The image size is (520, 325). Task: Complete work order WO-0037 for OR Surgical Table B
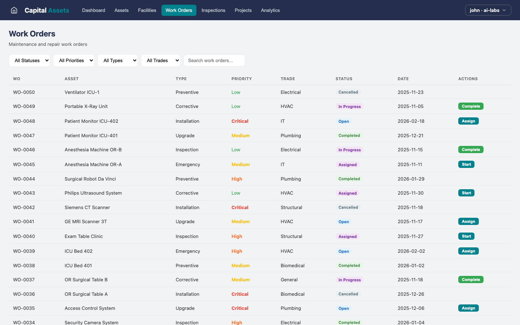click(471, 279)
